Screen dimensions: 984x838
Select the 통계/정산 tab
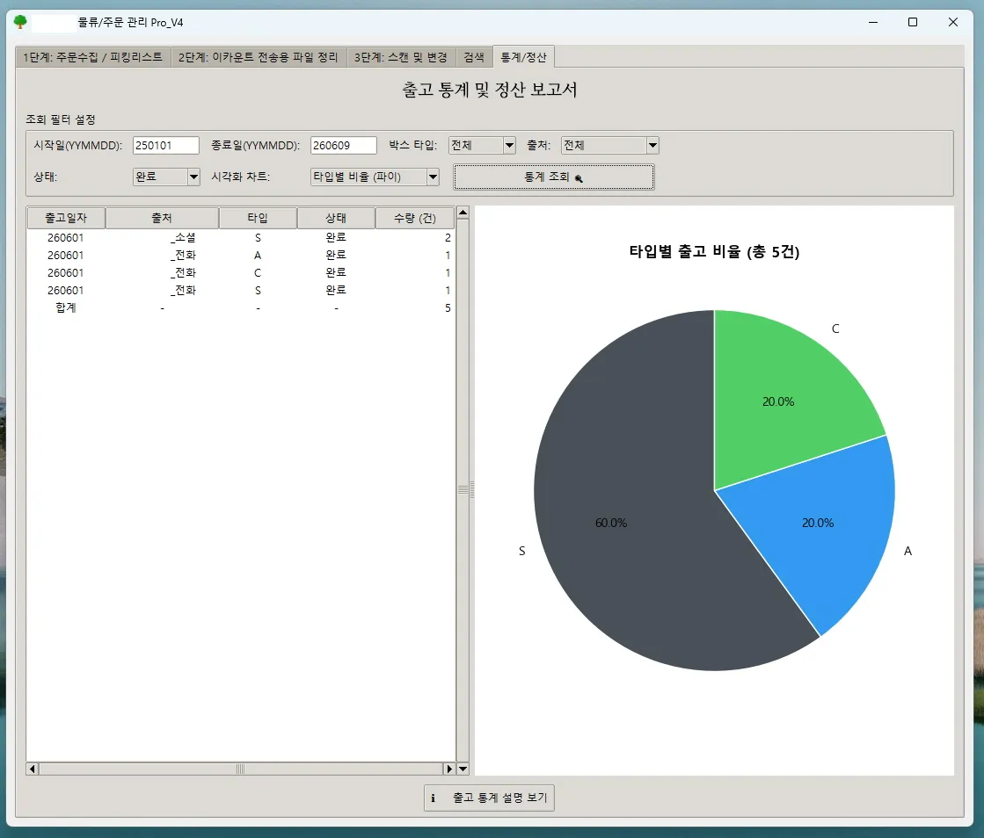point(523,57)
